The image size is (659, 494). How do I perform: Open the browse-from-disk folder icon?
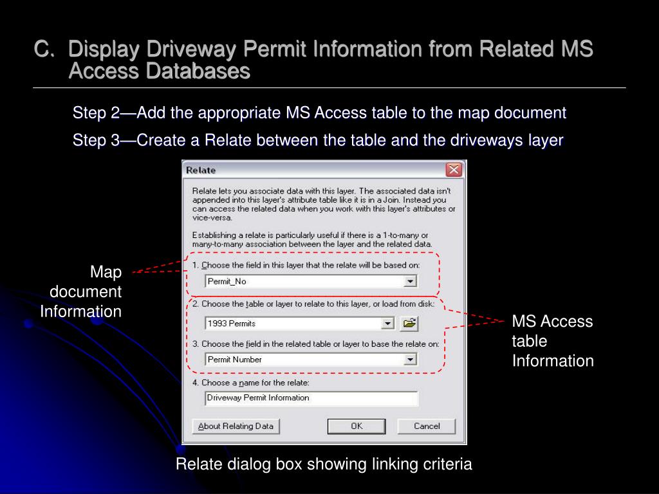(x=409, y=324)
